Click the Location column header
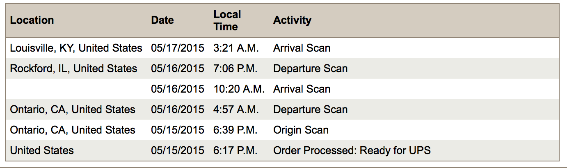 point(32,20)
